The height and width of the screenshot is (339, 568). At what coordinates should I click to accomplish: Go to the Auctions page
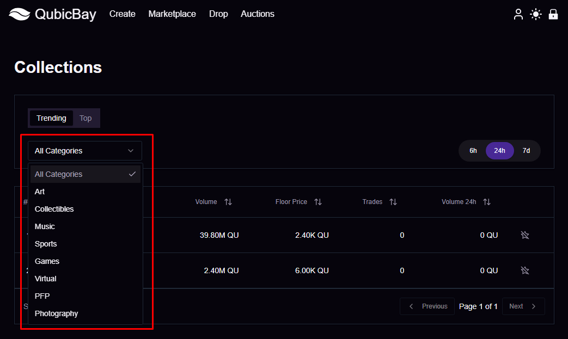point(258,14)
